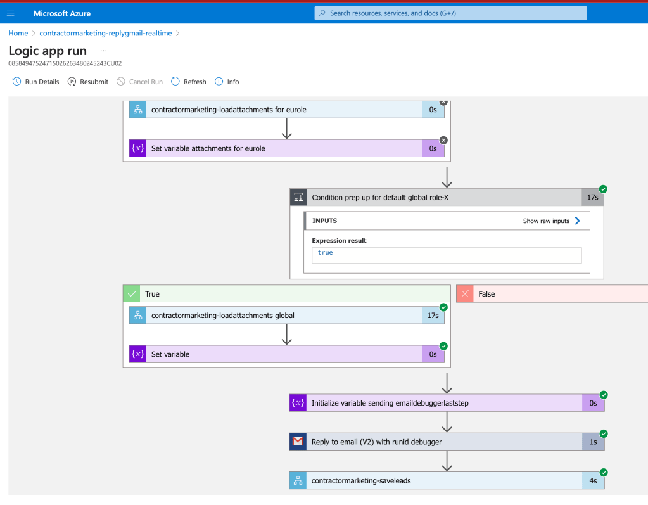Expand Reply to email (V2) with runid debugger
The image size is (648, 505).
click(x=447, y=442)
